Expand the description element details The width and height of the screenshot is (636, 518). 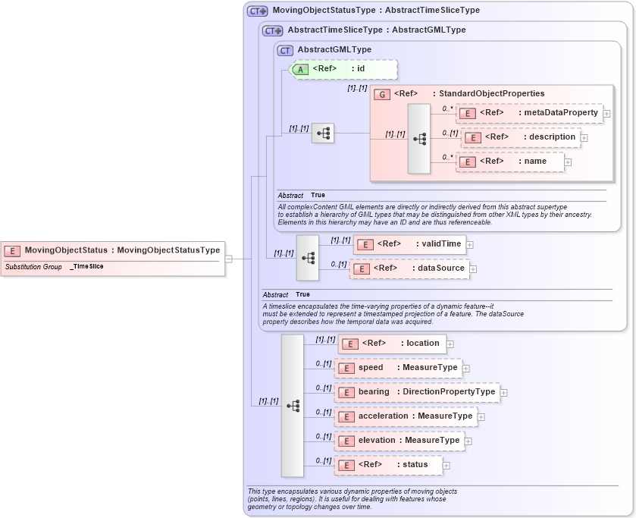coord(585,138)
